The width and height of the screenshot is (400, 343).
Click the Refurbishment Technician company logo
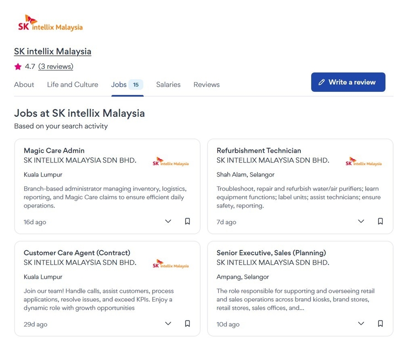pyautogui.click(x=363, y=162)
